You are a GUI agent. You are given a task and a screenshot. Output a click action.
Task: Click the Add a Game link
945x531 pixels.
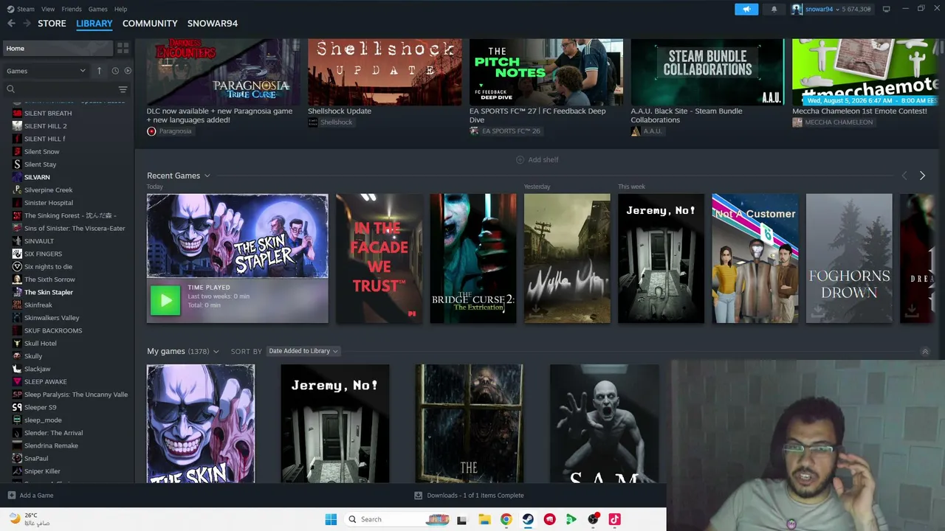click(x=36, y=496)
